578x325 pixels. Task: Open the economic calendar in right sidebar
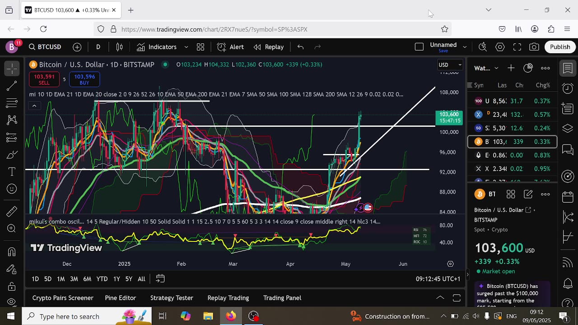point(568,197)
